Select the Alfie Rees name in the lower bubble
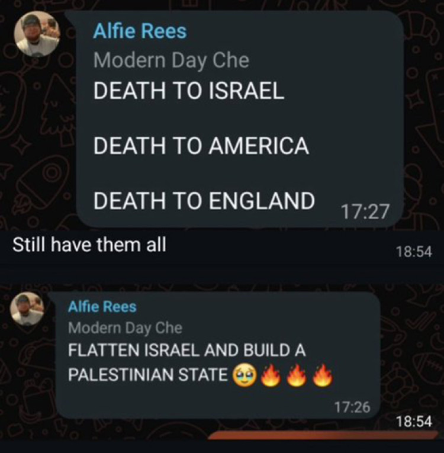The width and height of the screenshot is (444, 453). (x=102, y=307)
